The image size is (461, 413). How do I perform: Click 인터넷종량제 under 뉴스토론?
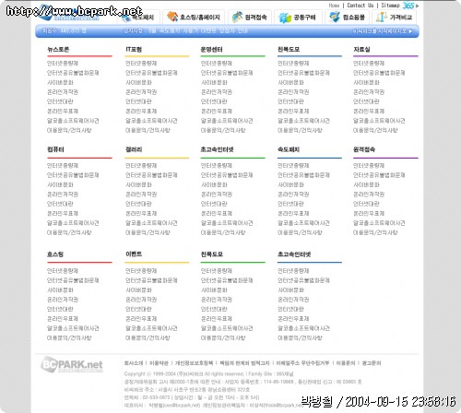(63, 64)
